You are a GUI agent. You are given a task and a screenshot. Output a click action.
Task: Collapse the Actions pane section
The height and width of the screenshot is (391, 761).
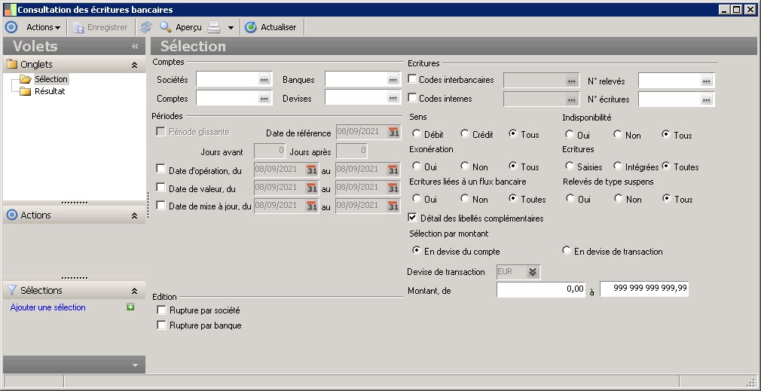click(x=134, y=215)
